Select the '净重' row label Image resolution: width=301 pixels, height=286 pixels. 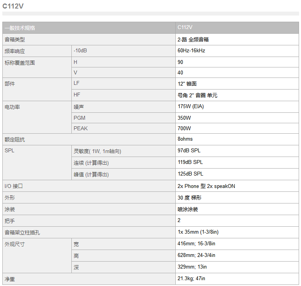pyautogui.click(x=10, y=279)
